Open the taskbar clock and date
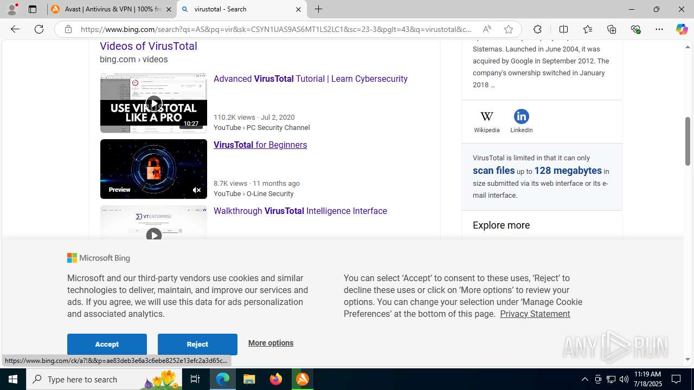Screen dimensions: 694x390 [647, 379]
